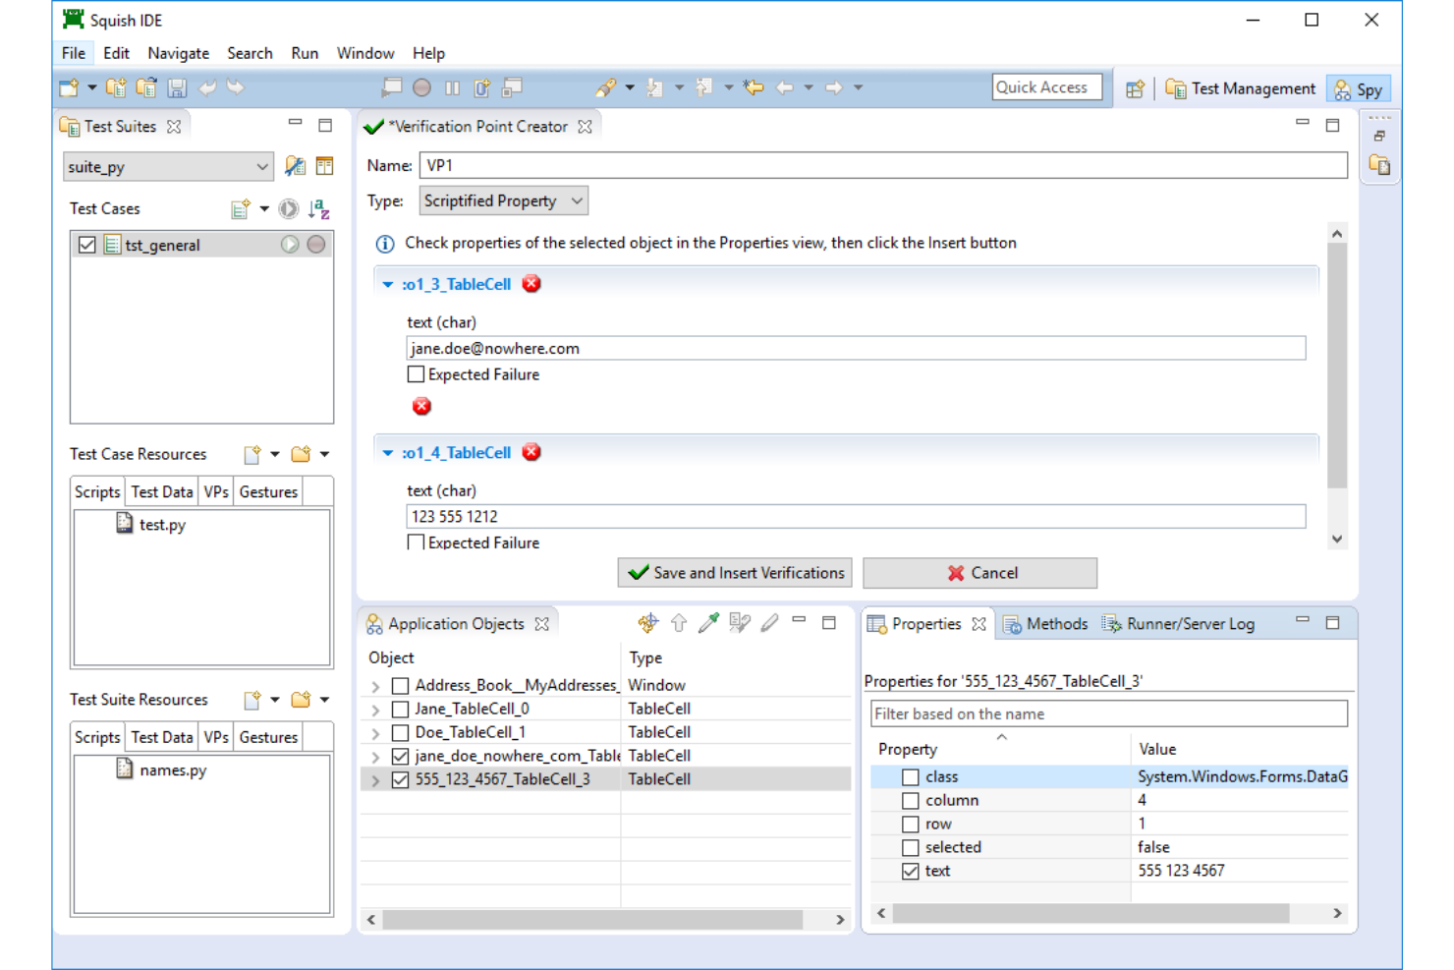Click the edit test suite settings icon

tap(295, 166)
